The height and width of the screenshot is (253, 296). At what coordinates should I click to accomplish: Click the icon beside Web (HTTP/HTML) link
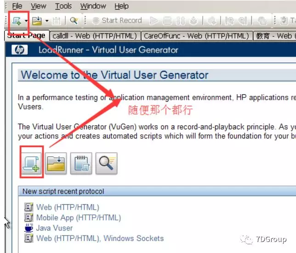point(28,207)
